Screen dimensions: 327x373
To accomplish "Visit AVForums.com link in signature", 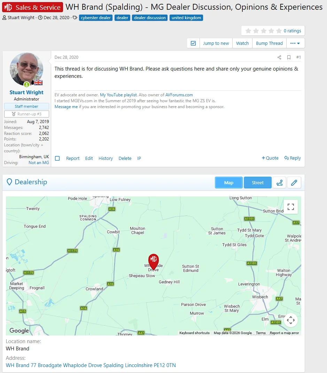I will click(179, 95).
